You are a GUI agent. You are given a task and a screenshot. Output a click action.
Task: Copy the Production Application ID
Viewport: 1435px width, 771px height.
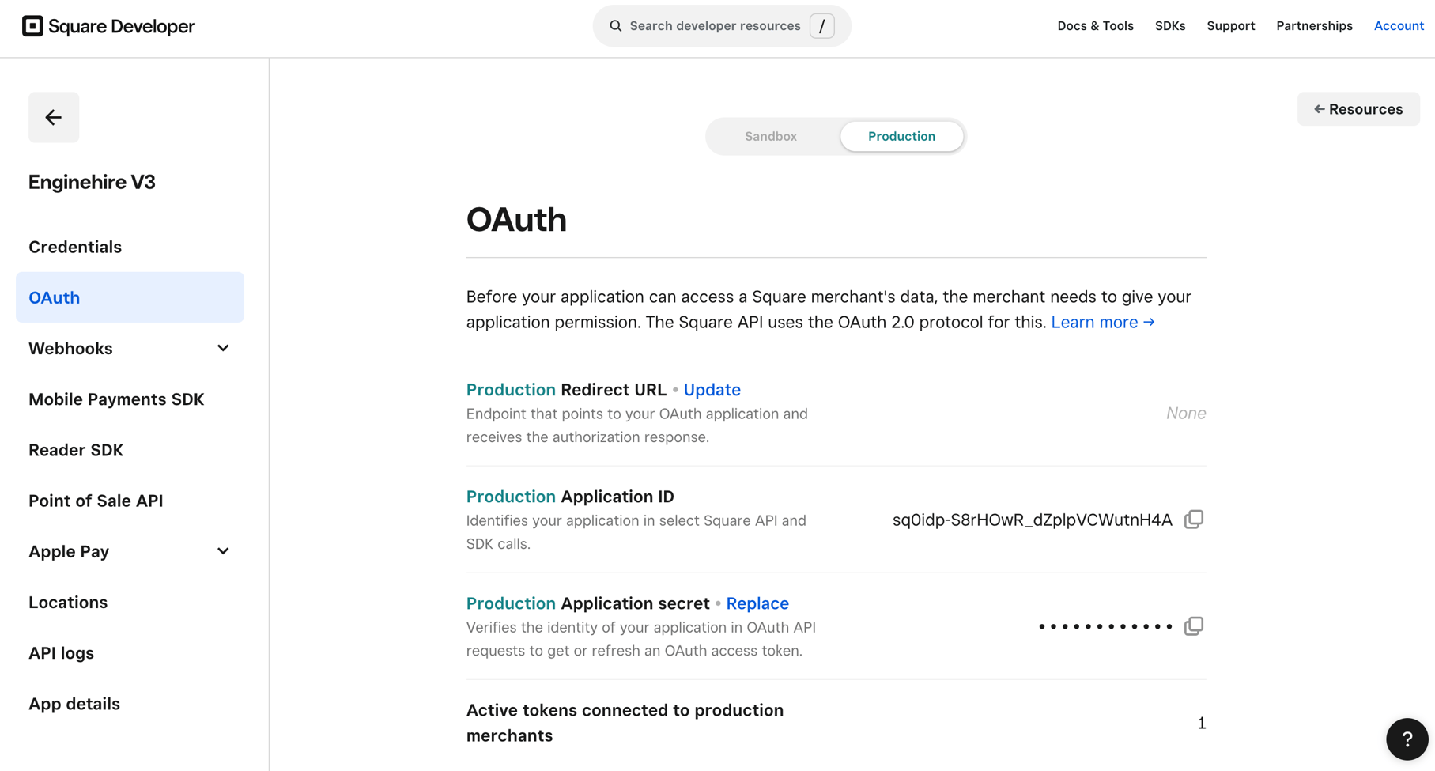pyautogui.click(x=1193, y=520)
